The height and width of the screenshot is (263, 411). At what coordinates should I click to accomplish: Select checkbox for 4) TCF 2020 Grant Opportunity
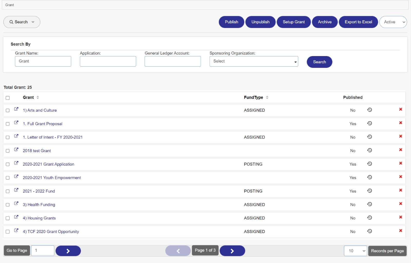pyautogui.click(x=8, y=232)
